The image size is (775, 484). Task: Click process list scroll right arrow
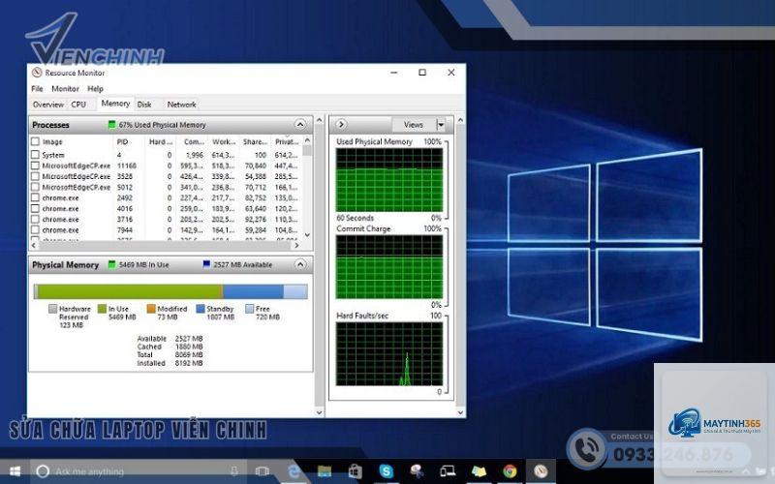pos(296,245)
